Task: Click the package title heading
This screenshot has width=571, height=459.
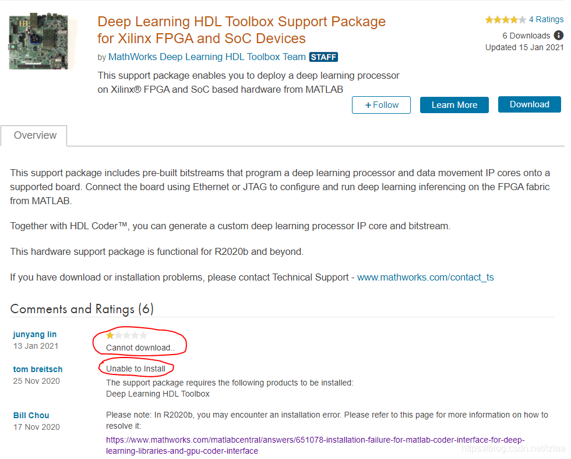Action: [241, 30]
